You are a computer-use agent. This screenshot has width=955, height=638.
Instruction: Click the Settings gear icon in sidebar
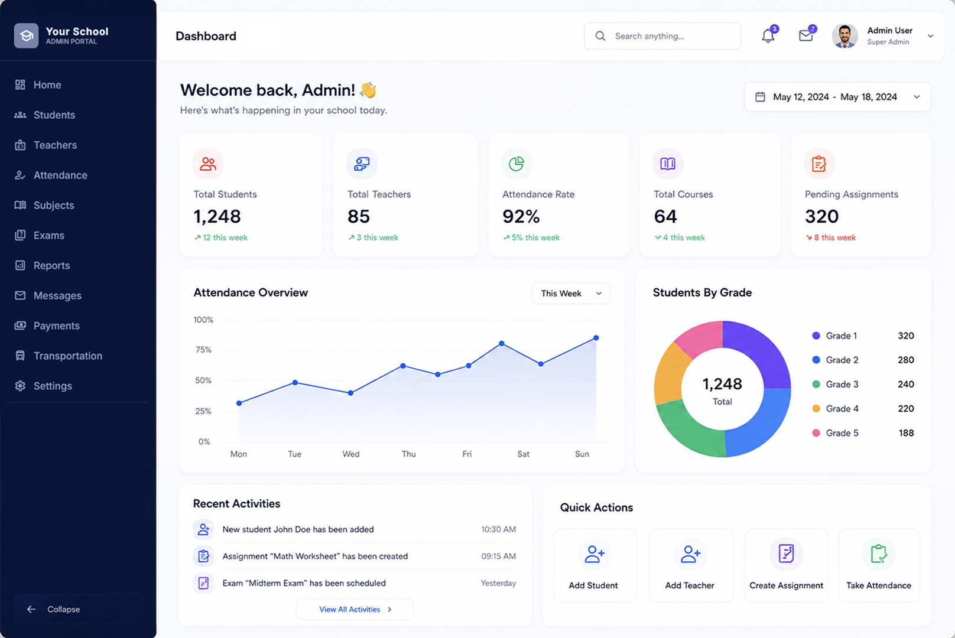(20, 386)
